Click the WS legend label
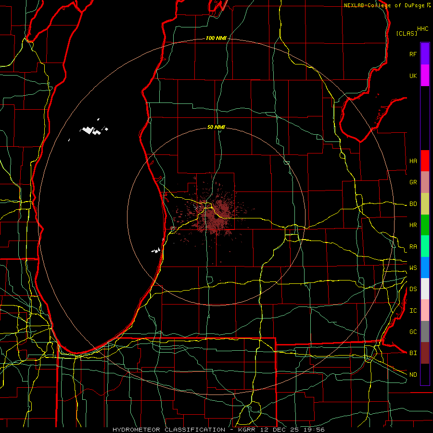 click(x=413, y=268)
